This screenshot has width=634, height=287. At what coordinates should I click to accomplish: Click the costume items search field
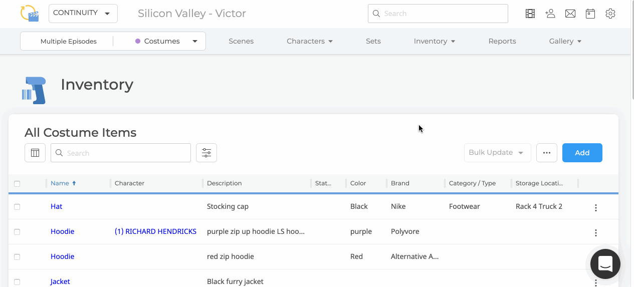121,153
